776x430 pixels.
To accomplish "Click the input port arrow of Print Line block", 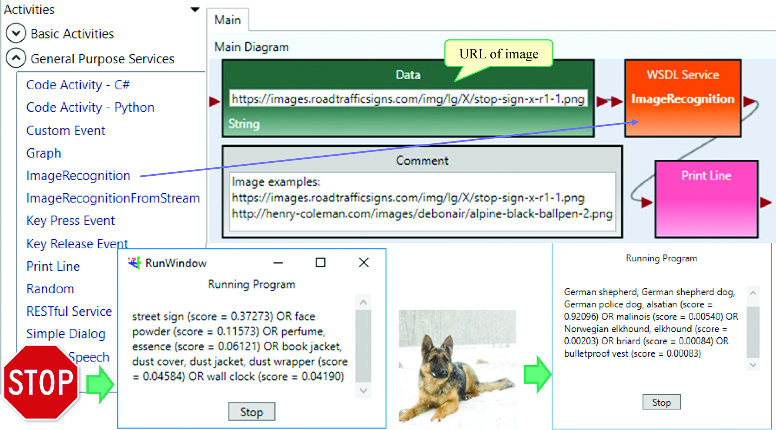I will 647,203.
